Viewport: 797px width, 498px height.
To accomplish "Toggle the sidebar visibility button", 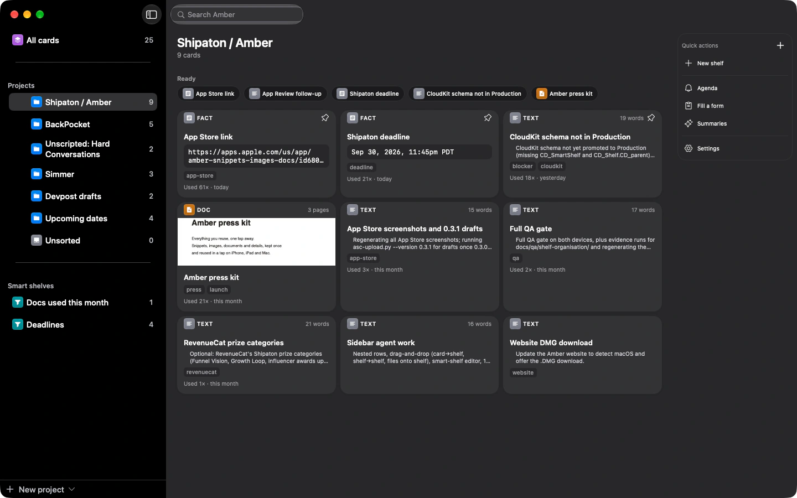I will [152, 14].
